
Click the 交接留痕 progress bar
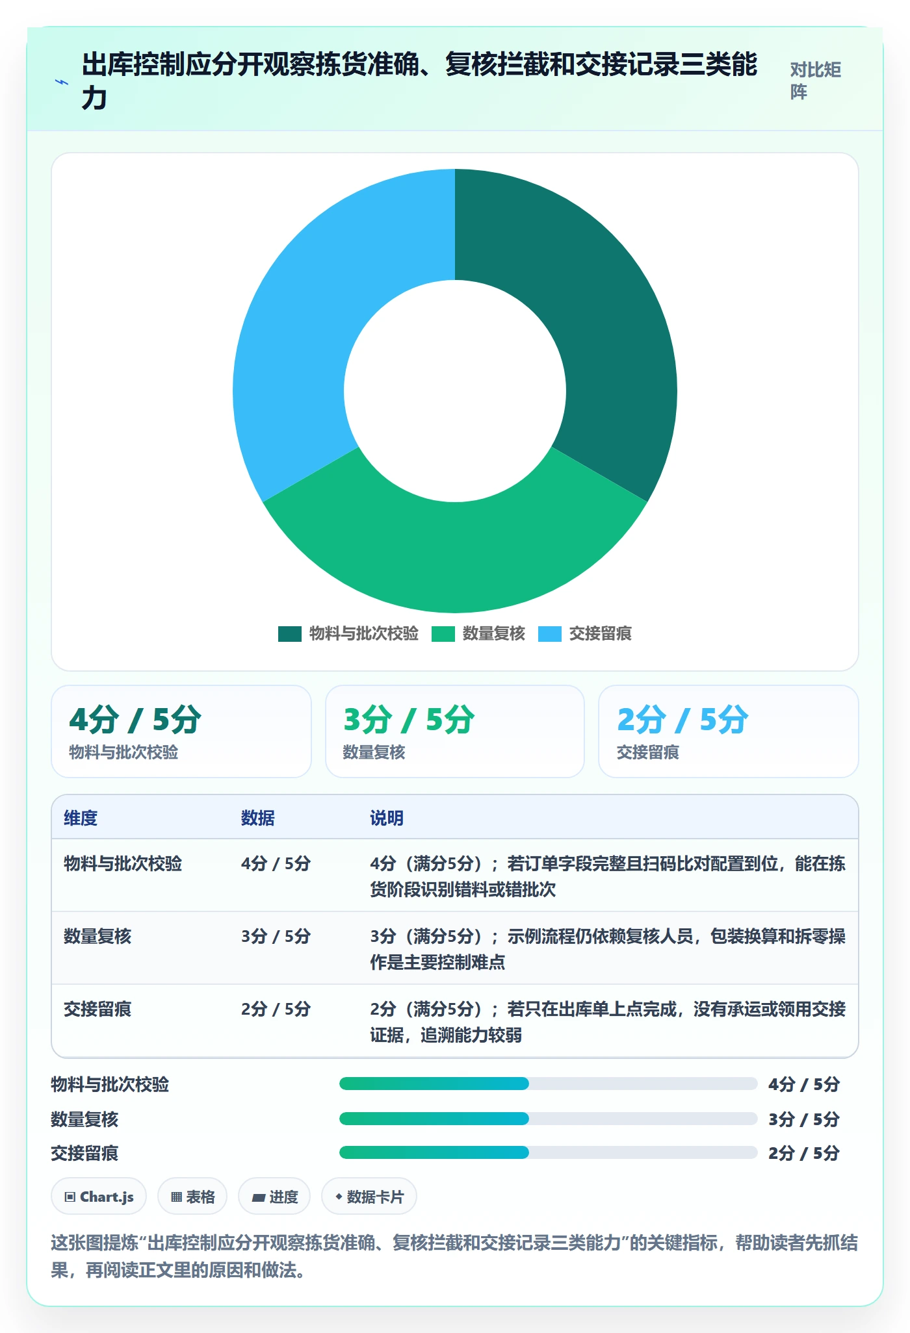point(548,1152)
